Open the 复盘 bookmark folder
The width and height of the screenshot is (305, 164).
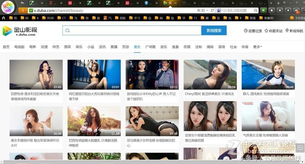(x=250, y=18)
